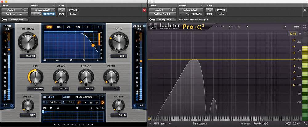Toggle COMPARE in Pro Compressor window

49,14
